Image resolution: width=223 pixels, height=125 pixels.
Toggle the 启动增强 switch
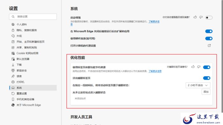[x=209, y=17]
